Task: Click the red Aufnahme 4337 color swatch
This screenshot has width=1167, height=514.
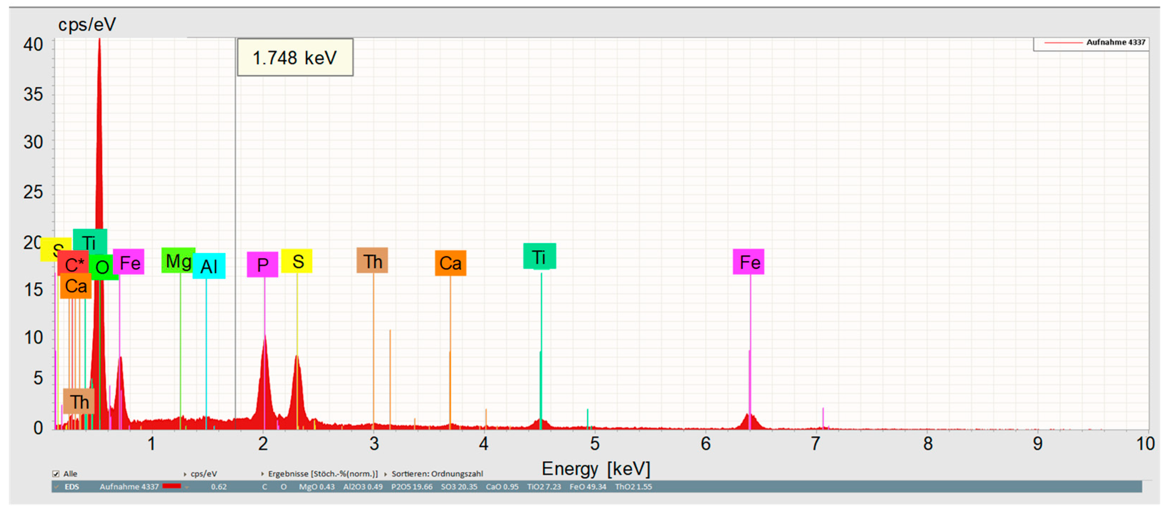Action: click(172, 486)
